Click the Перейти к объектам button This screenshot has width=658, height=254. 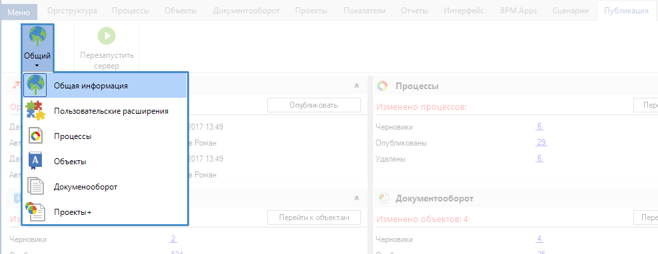pyautogui.click(x=314, y=217)
